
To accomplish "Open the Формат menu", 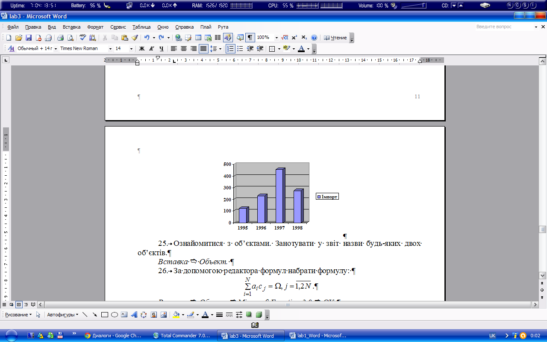I will click(x=95, y=27).
